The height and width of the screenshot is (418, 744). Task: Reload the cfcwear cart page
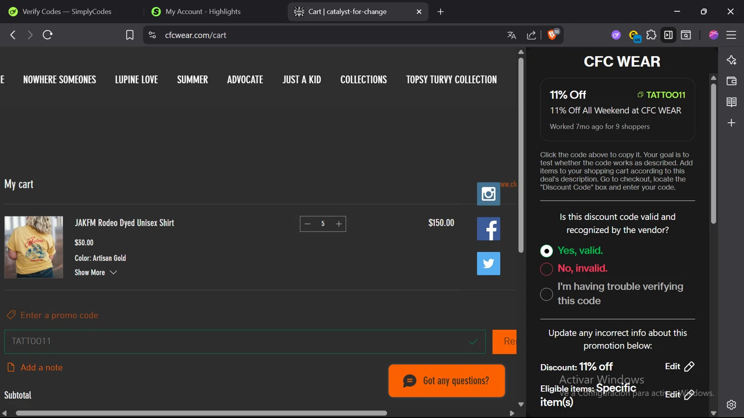pos(48,35)
